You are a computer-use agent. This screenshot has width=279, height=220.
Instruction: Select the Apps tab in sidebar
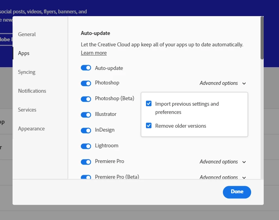pyautogui.click(x=24, y=53)
